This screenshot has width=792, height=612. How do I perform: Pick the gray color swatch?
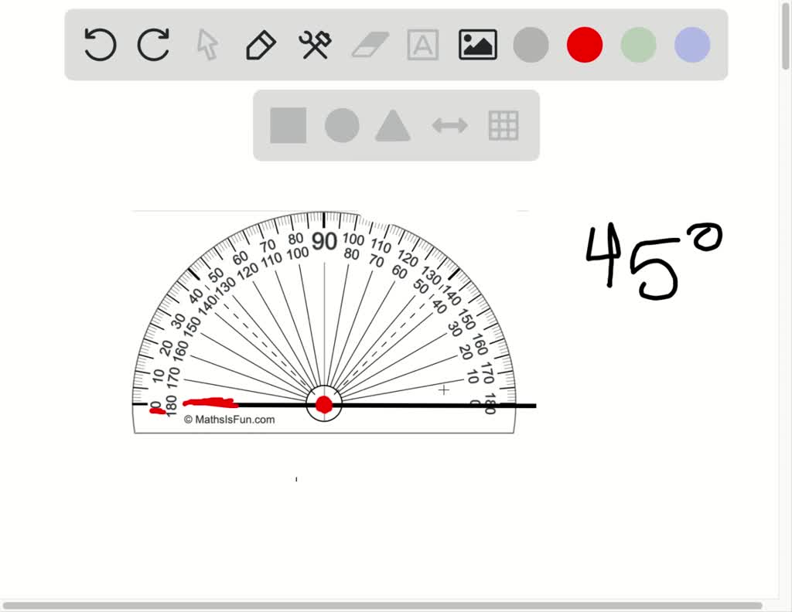(x=531, y=44)
